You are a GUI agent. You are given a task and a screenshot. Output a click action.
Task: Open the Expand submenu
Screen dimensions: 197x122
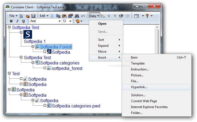106,46
